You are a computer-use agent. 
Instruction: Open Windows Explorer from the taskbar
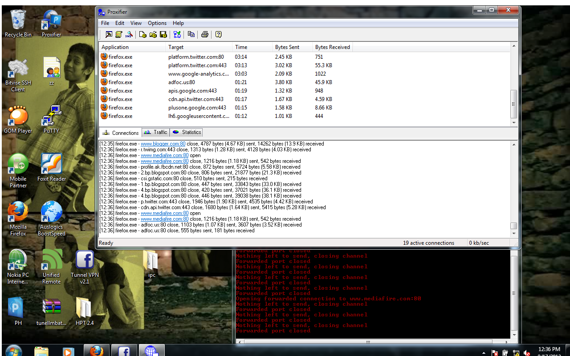pyautogui.click(x=41, y=350)
